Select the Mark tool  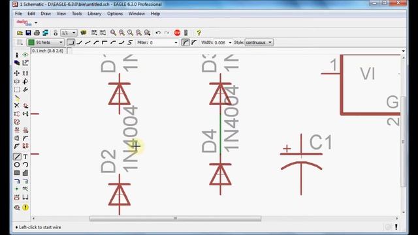(x=25, y=63)
